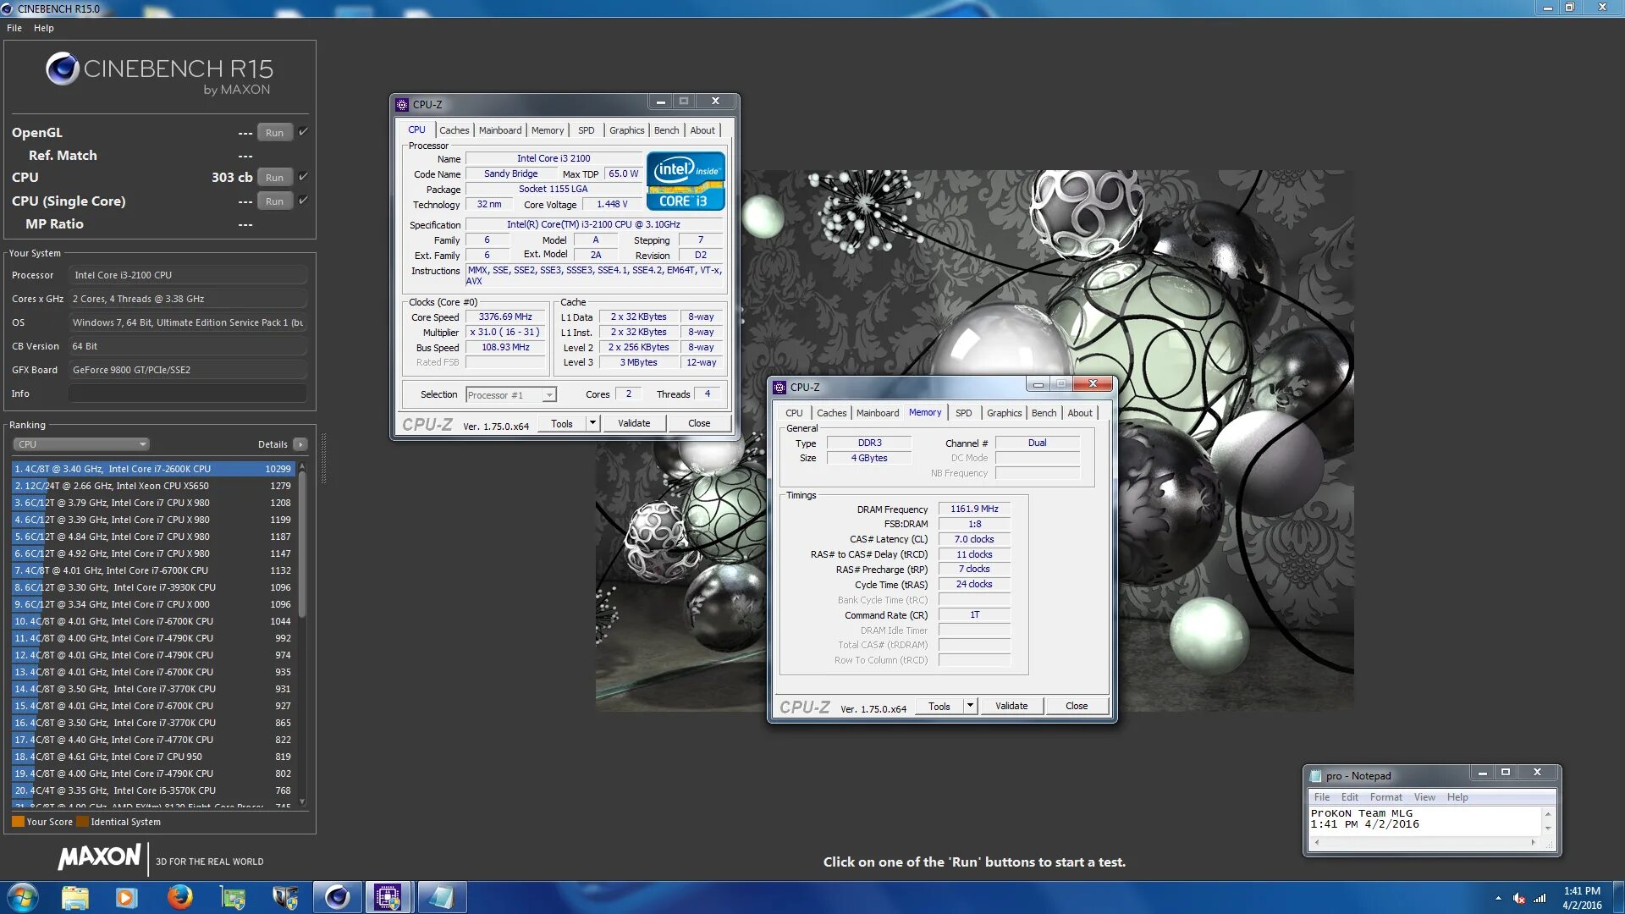Screen dimensions: 1625x914
Task: Open Memory tab in CPU-Z CPU window
Action: 548,130
